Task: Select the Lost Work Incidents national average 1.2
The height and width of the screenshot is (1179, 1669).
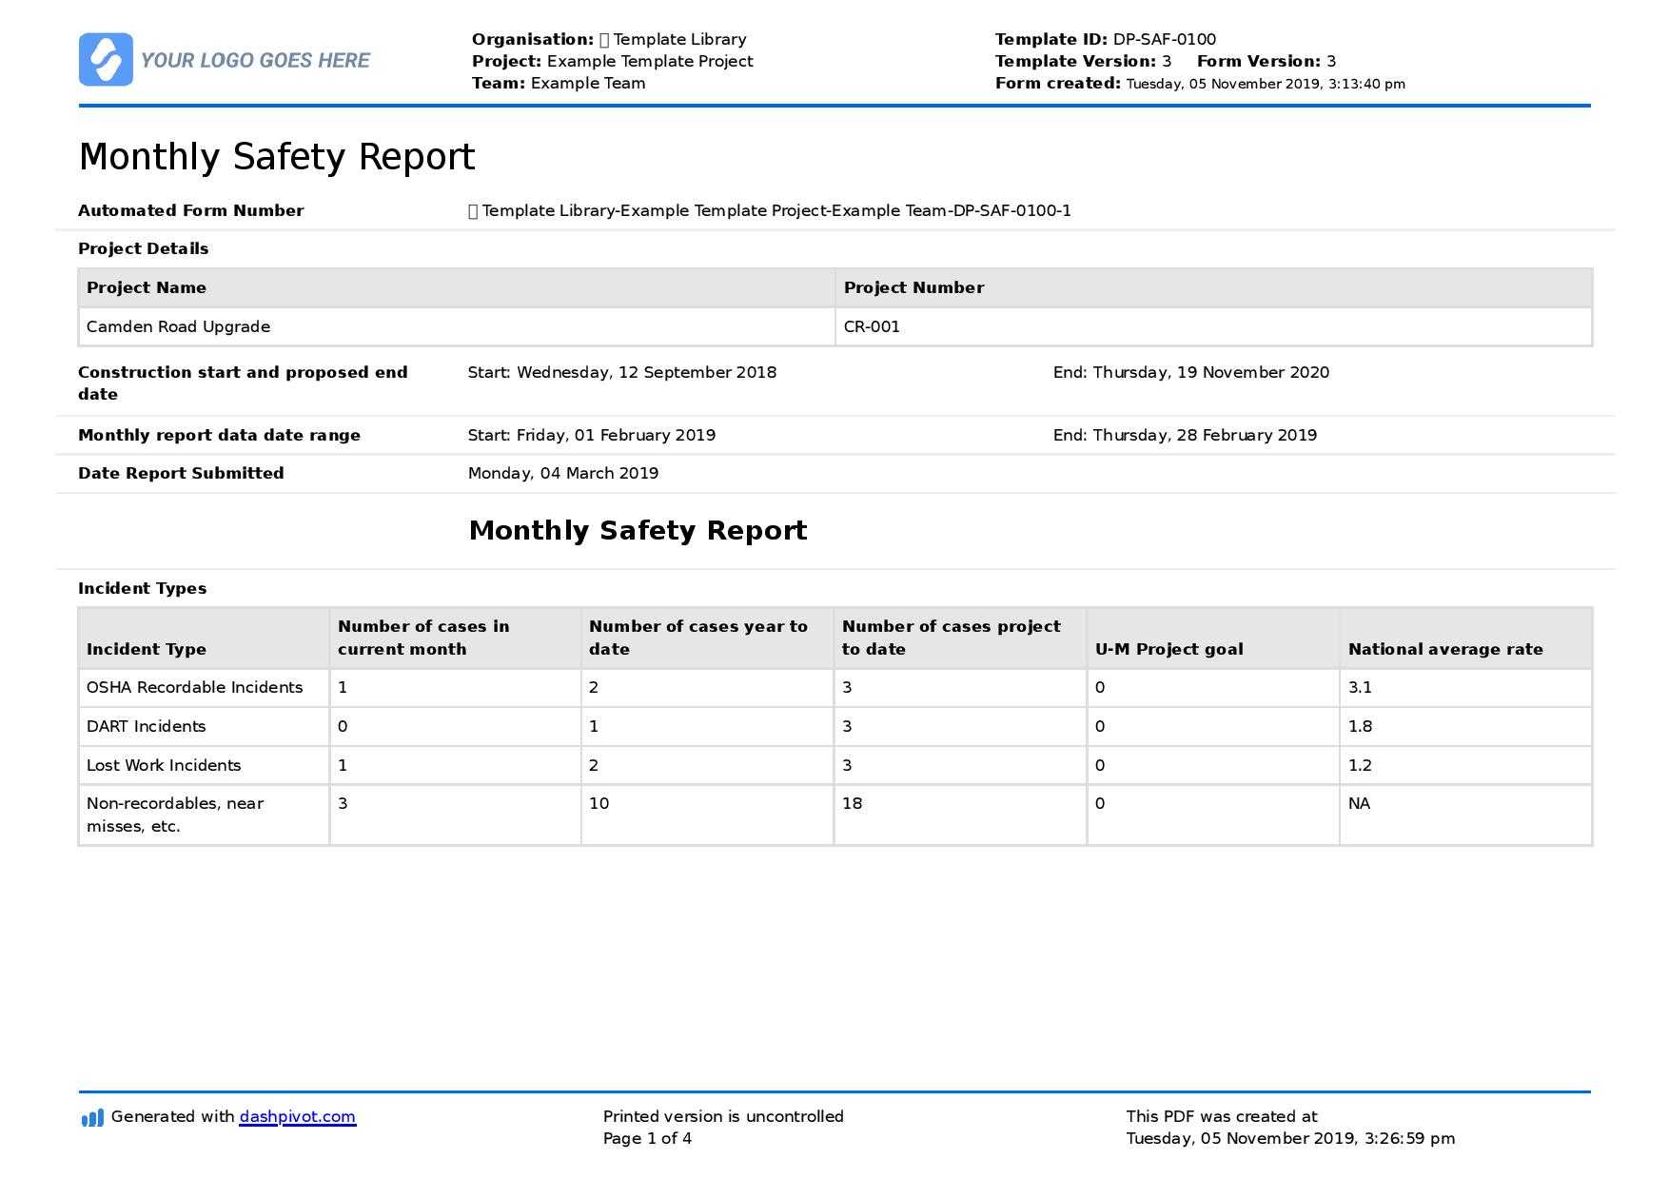Action: (1360, 765)
